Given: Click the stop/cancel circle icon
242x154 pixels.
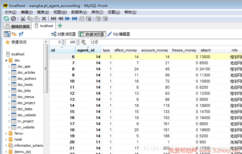Looking at the screenshot, I should 13,19.
